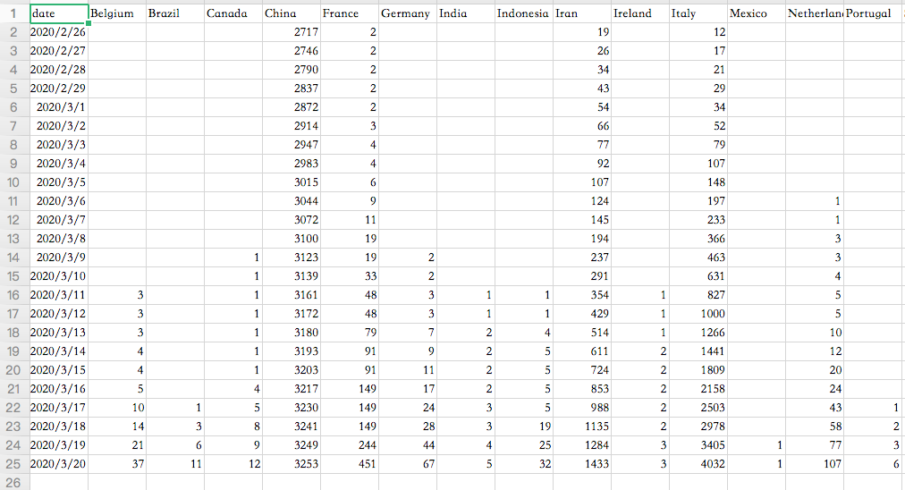The image size is (905, 490).
Task: Click the Canada header cell
Action: pos(233,13)
